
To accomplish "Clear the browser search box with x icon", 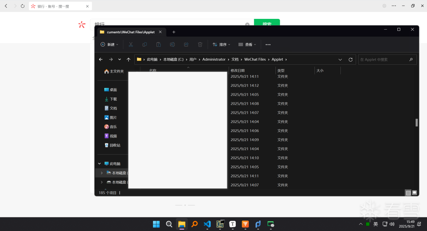I will [x=247, y=25].
